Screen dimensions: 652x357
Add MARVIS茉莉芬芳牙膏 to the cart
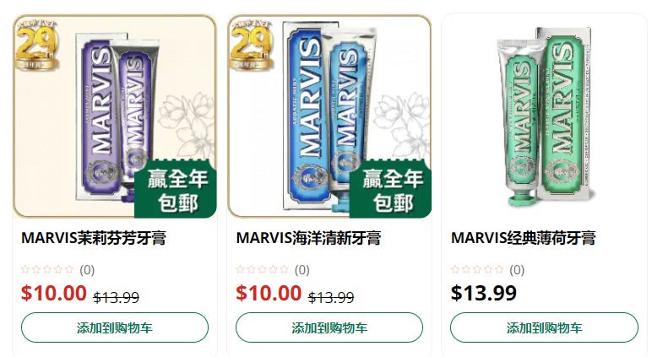(115, 327)
